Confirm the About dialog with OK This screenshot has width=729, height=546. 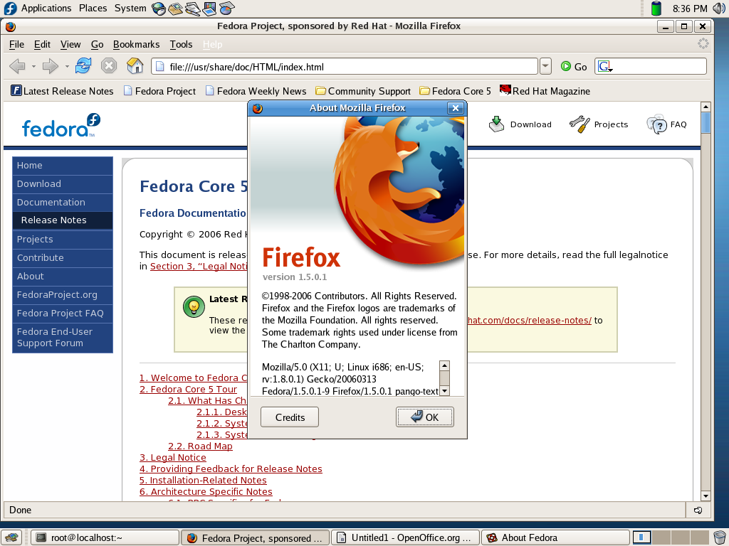425,417
